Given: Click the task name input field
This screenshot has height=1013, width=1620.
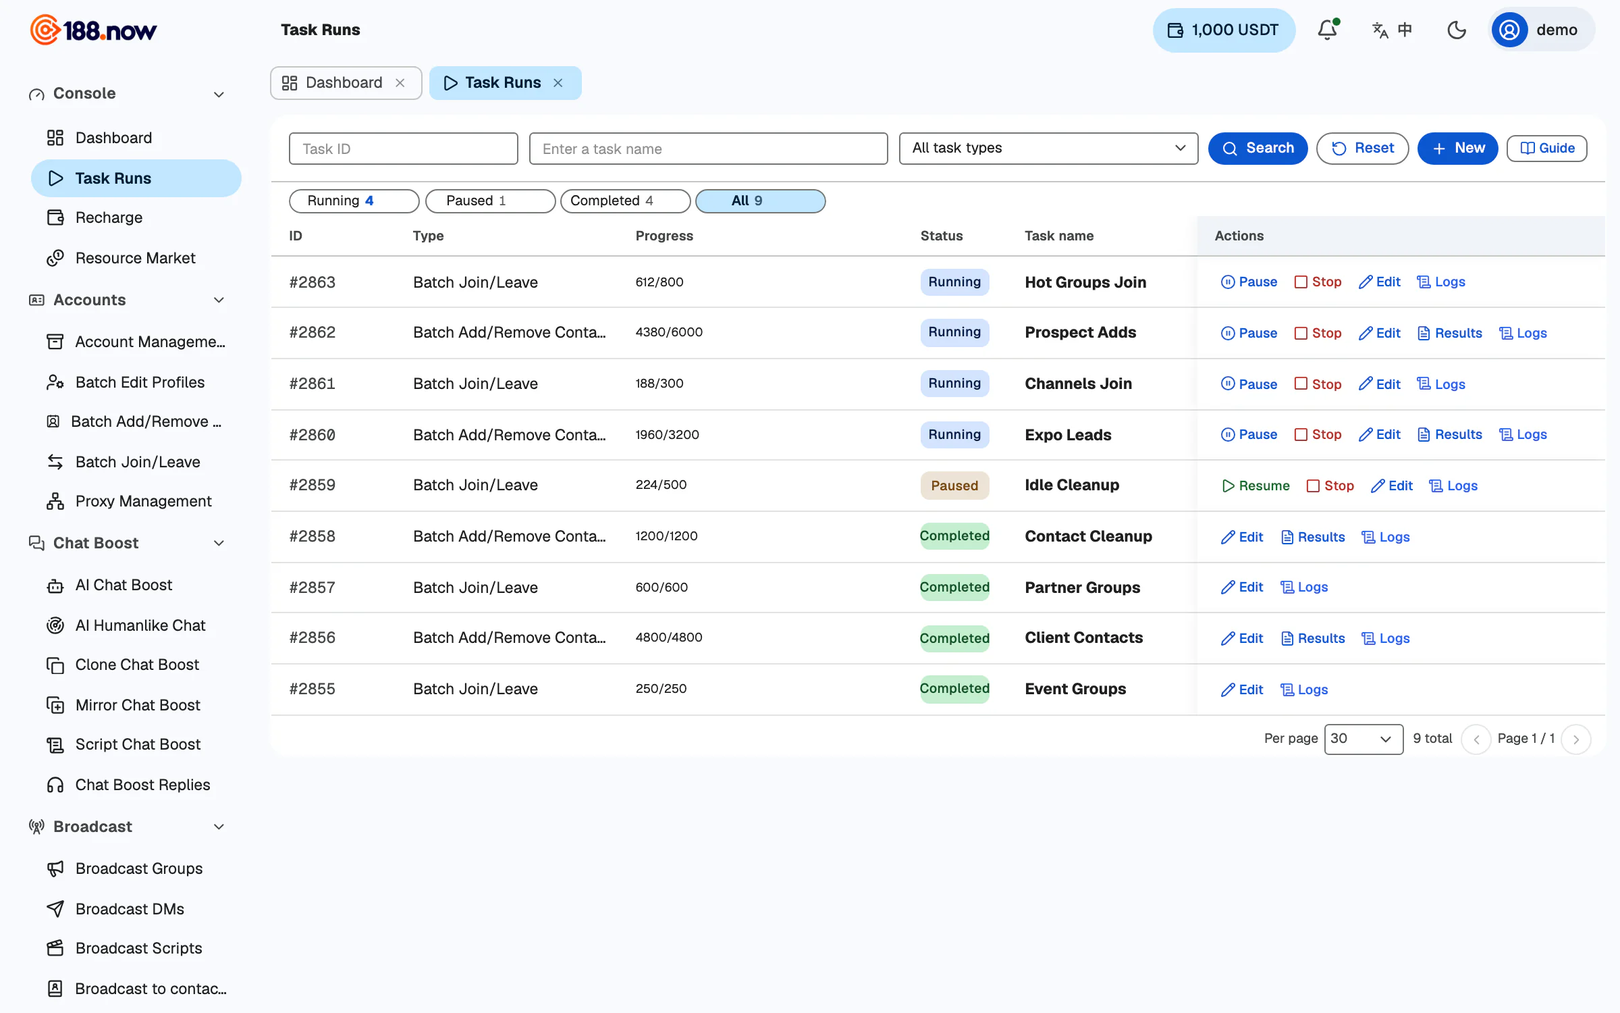Looking at the screenshot, I should (x=708, y=149).
